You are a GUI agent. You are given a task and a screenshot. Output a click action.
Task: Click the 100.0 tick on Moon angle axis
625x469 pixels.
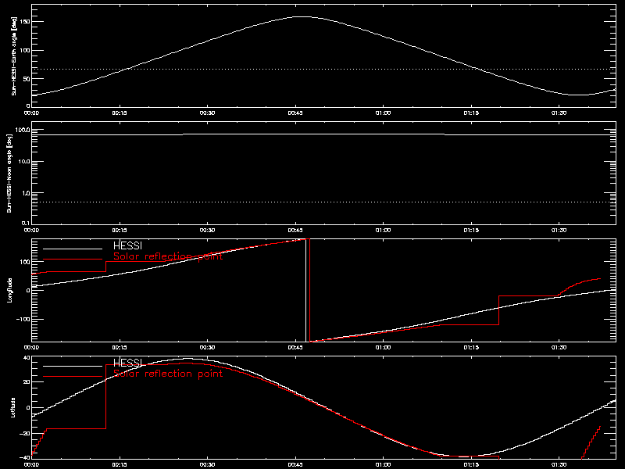tap(23, 131)
